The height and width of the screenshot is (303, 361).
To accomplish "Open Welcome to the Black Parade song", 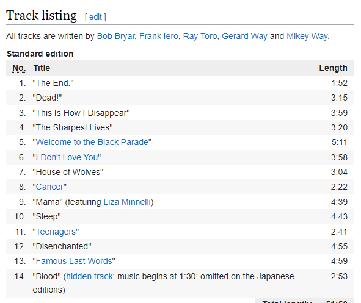I will pos(92,142).
